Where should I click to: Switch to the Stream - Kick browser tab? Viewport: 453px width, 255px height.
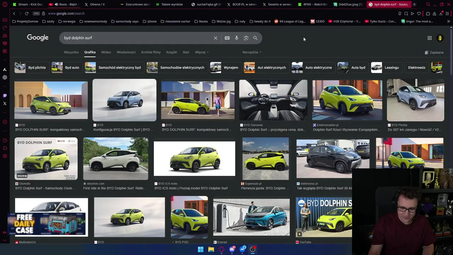[27, 4]
